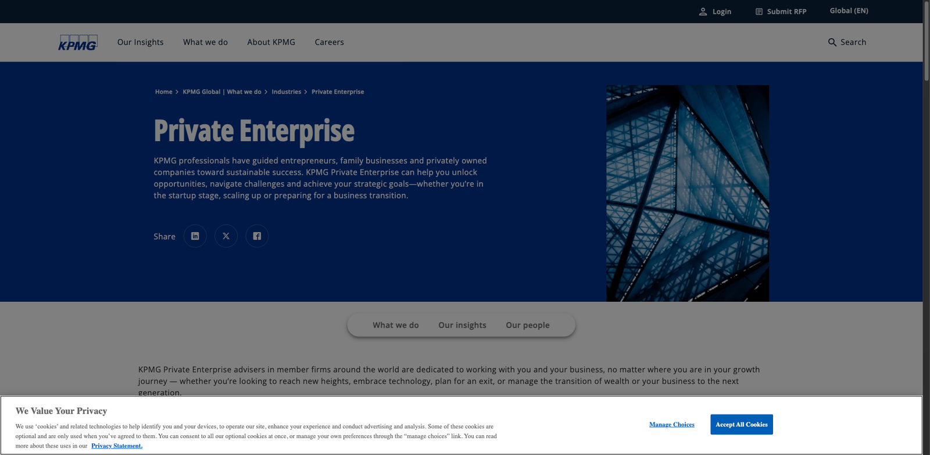Open the Careers menu item
930x455 pixels.
[329, 42]
